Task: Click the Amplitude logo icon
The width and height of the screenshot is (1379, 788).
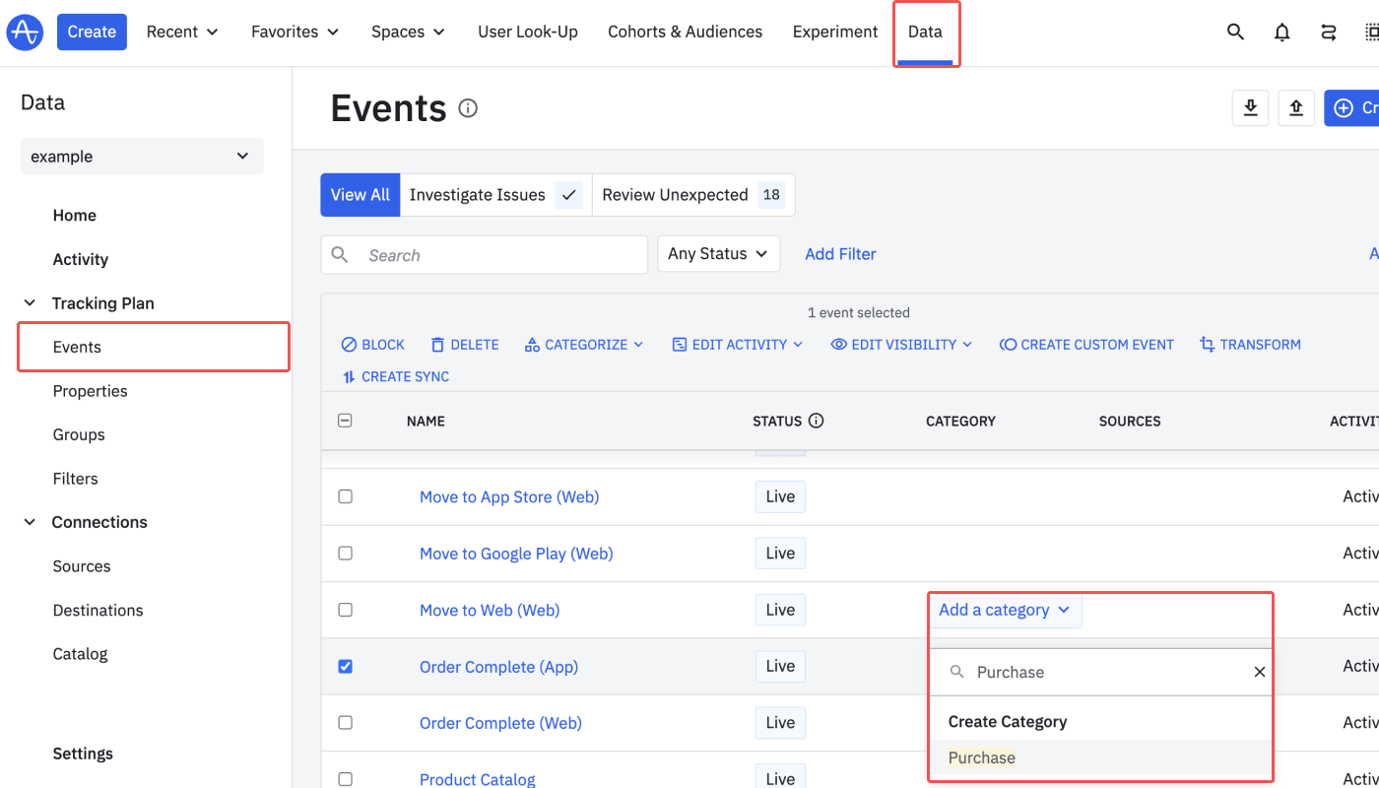Action: pos(24,32)
